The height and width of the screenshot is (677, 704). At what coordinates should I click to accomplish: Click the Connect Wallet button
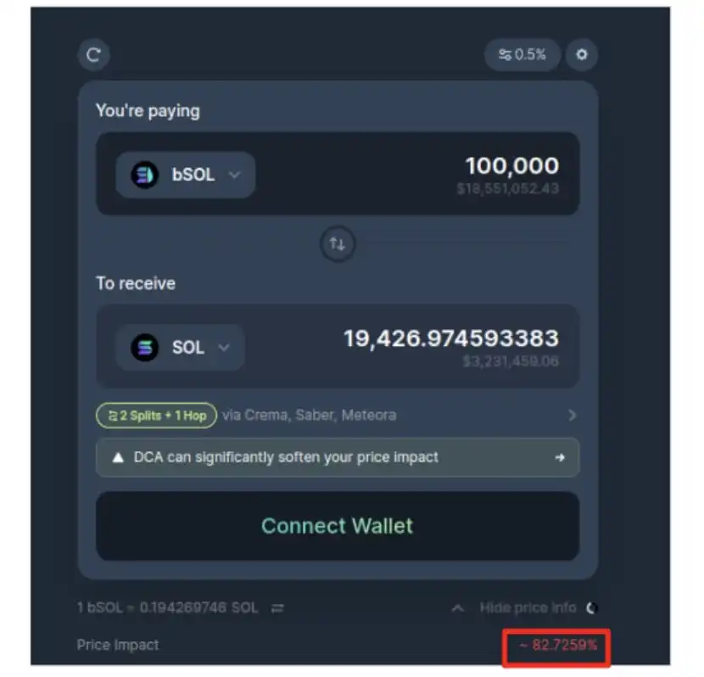click(338, 526)
